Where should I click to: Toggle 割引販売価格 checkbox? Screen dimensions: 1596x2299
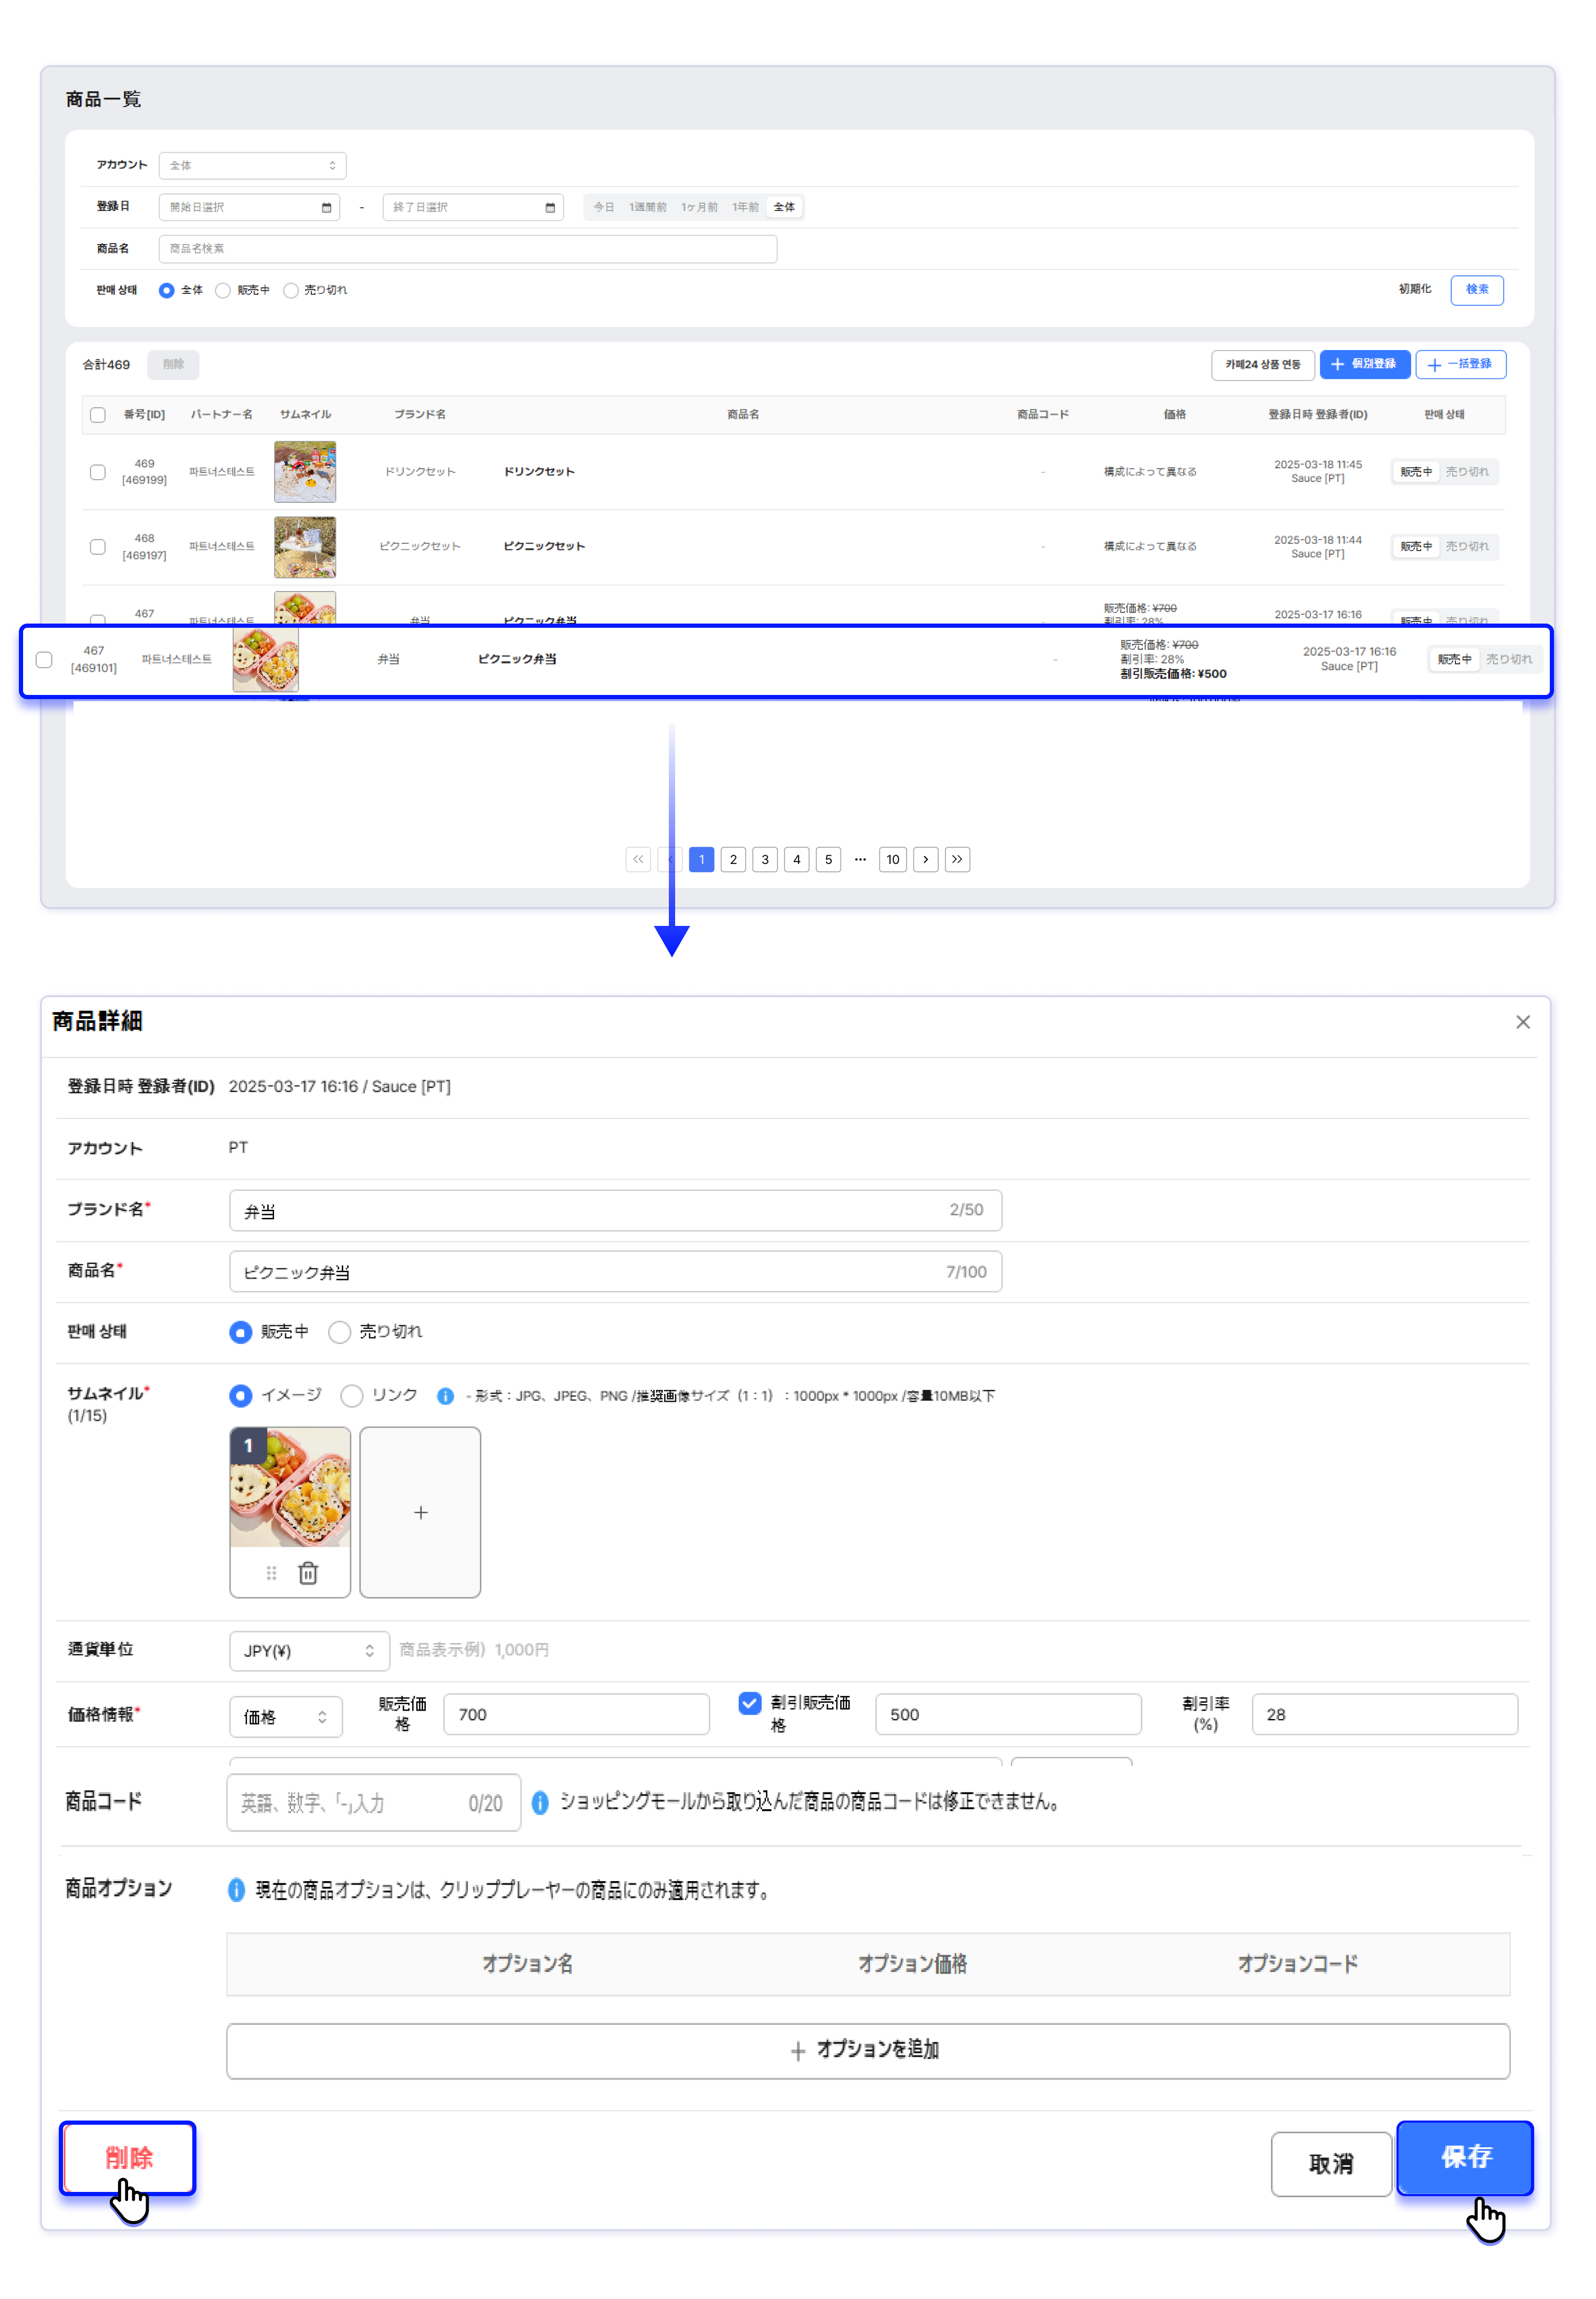coord(750,1703)
